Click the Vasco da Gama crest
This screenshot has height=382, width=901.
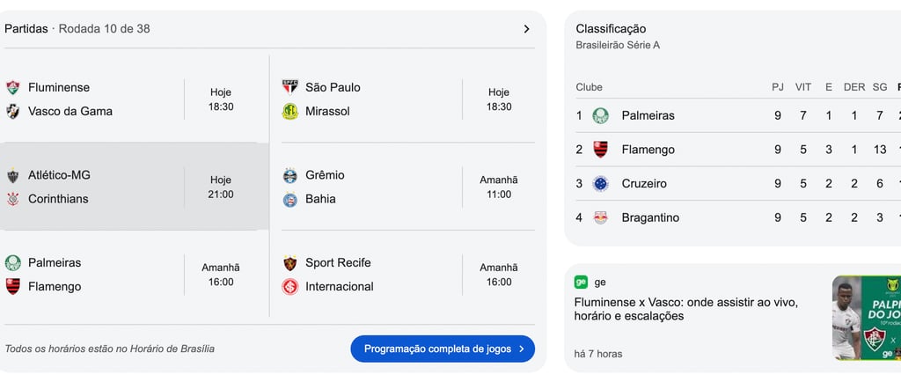pyautogui.click(x=13, y=111)
